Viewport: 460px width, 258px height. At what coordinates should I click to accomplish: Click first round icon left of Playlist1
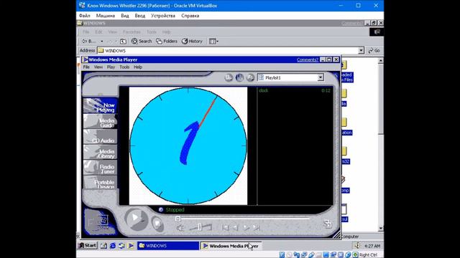pyautogui.click(x=229, y=77)
